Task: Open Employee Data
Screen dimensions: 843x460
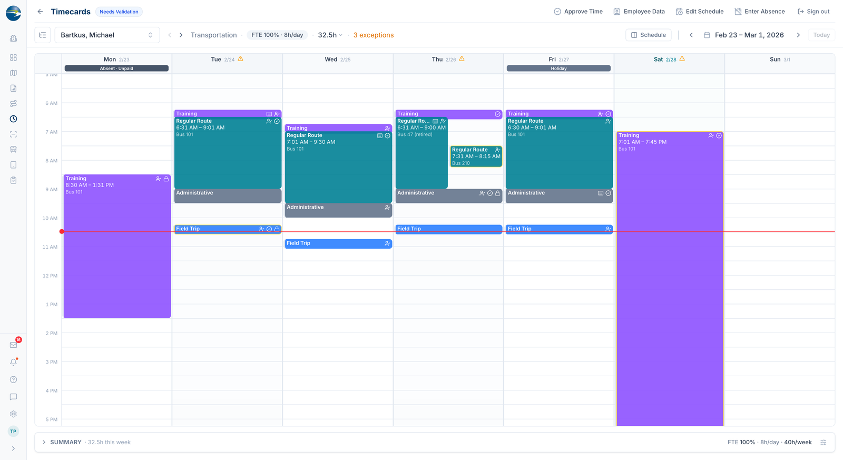Action: 639,12
